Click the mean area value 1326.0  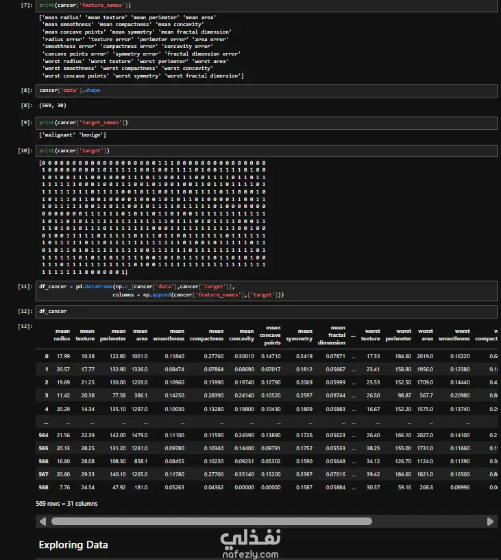click(x=139, y=369)
